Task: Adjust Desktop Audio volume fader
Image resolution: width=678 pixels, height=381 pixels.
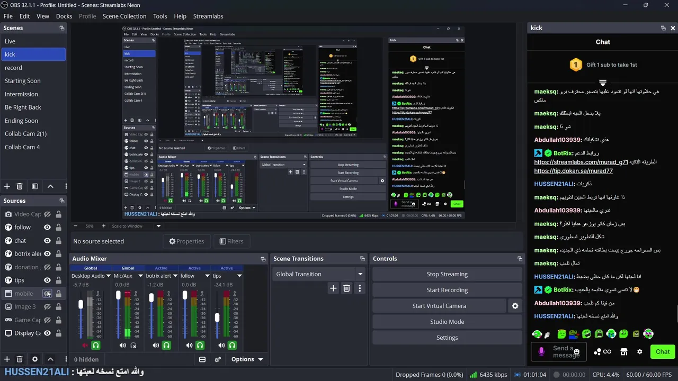Action: point(81,304)
